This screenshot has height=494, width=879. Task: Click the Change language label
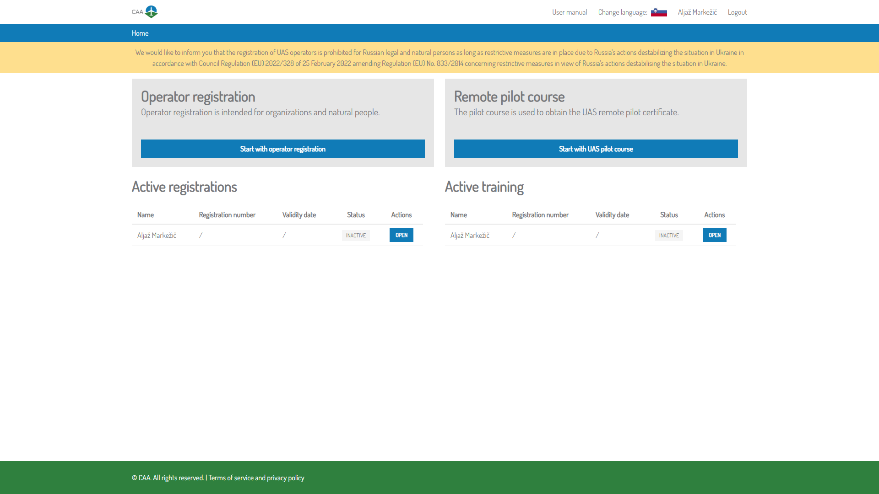click(x=623, y=12)
